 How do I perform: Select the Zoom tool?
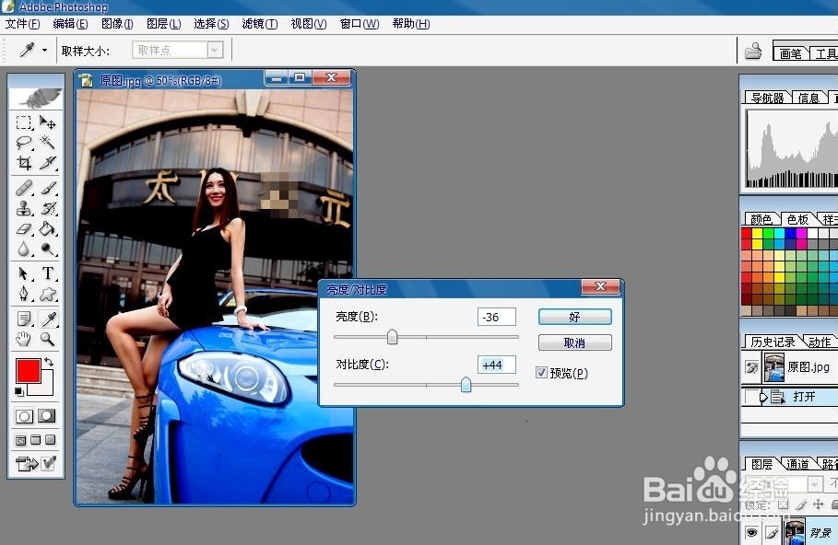coord(46,339)
